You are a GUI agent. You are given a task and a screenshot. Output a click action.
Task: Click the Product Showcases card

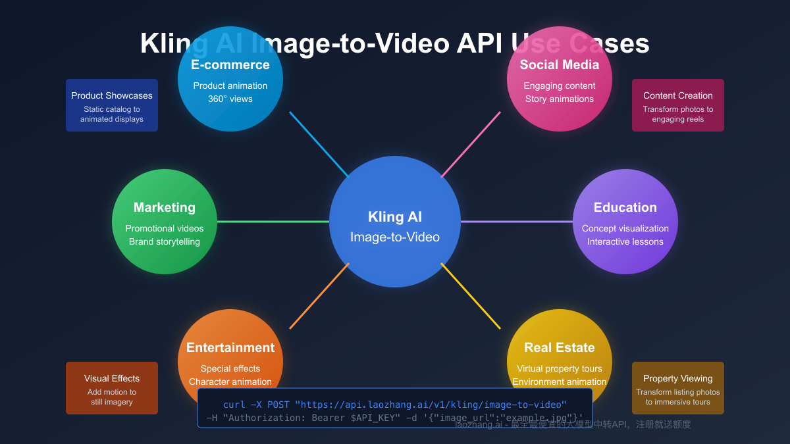click(111, 105)
